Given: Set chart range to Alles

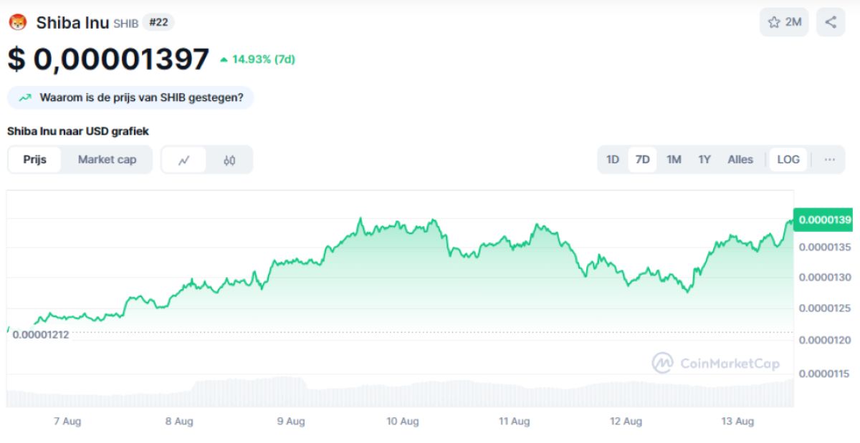Looking at the screenshot, I should click(740, 160).
